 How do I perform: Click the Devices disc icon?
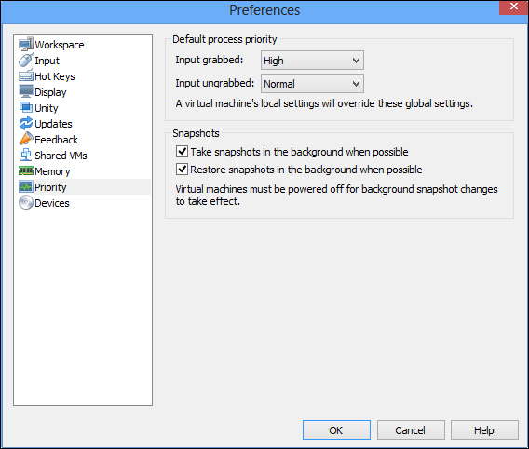[x=26, y=203]
